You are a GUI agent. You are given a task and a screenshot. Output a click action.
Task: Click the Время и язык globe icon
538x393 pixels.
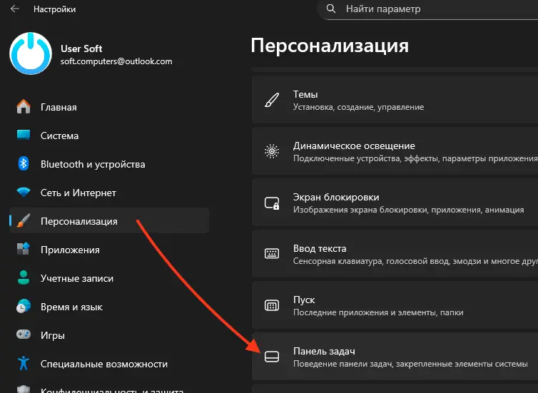pos(24,307)
